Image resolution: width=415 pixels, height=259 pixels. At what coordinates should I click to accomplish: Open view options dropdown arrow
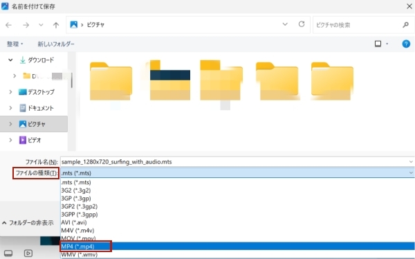(387, 44)
